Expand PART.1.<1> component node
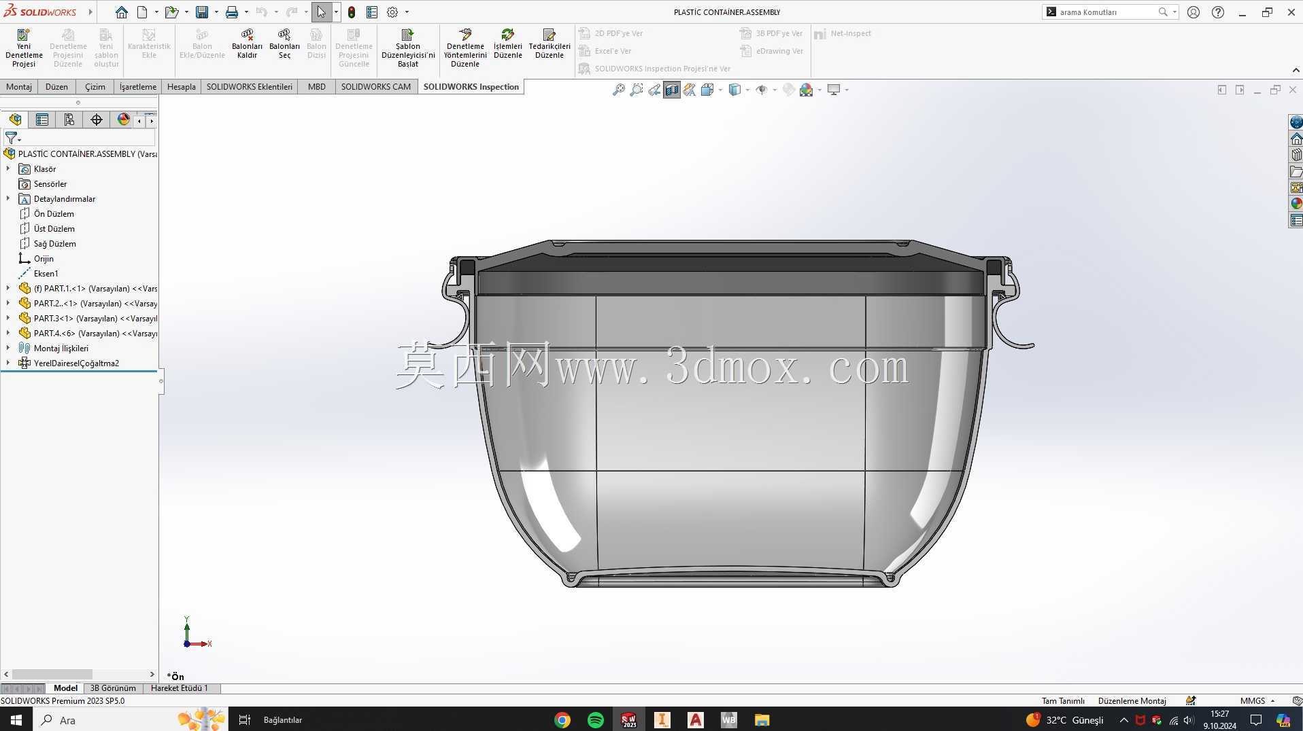The image size is (1303, 731). [x=8, y=288]
